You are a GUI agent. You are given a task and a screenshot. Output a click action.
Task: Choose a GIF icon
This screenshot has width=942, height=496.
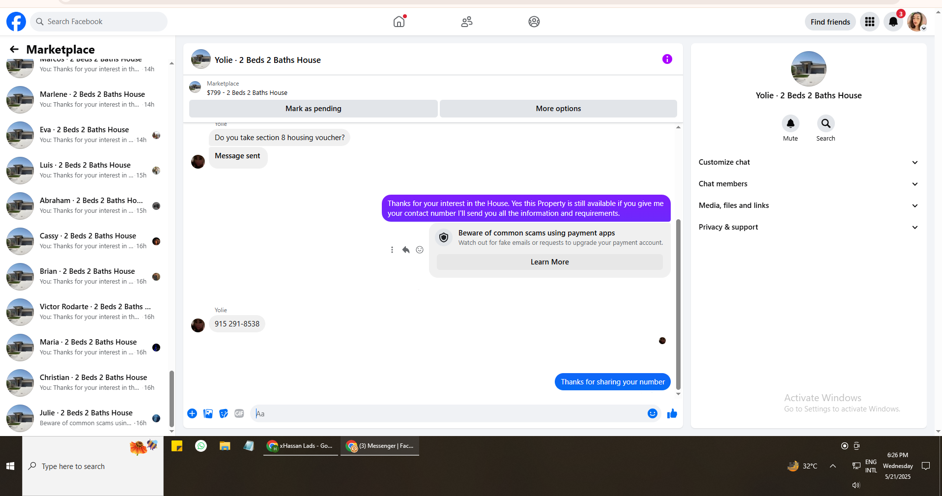point(239,413)
